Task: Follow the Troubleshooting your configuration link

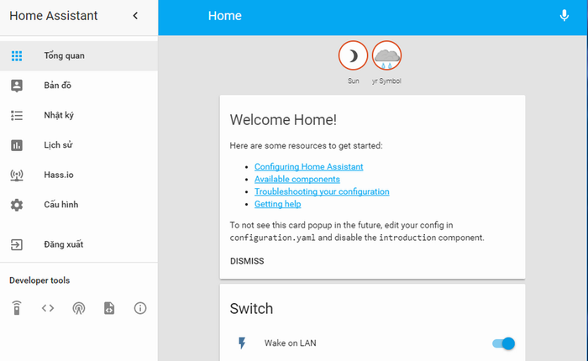Action: [x=322, y=191]
